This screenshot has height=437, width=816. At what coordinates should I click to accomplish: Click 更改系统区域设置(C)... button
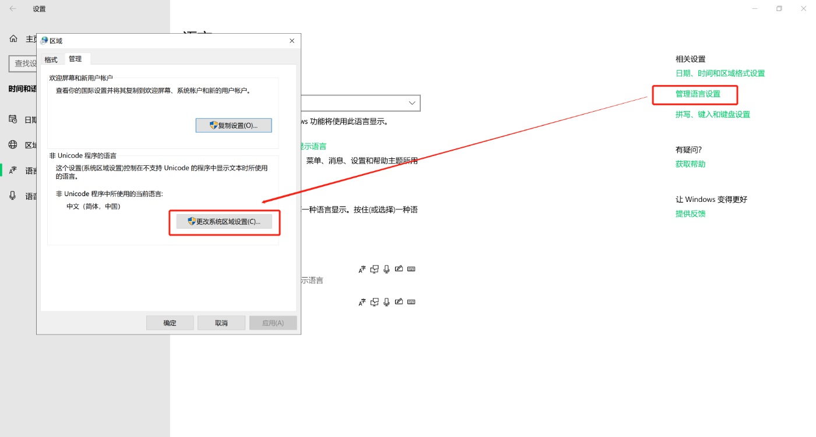click(224, 222)
